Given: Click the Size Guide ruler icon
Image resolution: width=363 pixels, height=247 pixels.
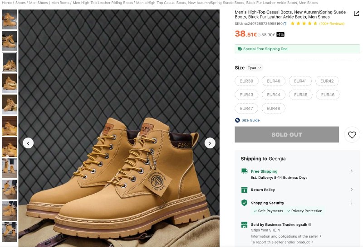Looking at the screenshot, I should (237, 120).
